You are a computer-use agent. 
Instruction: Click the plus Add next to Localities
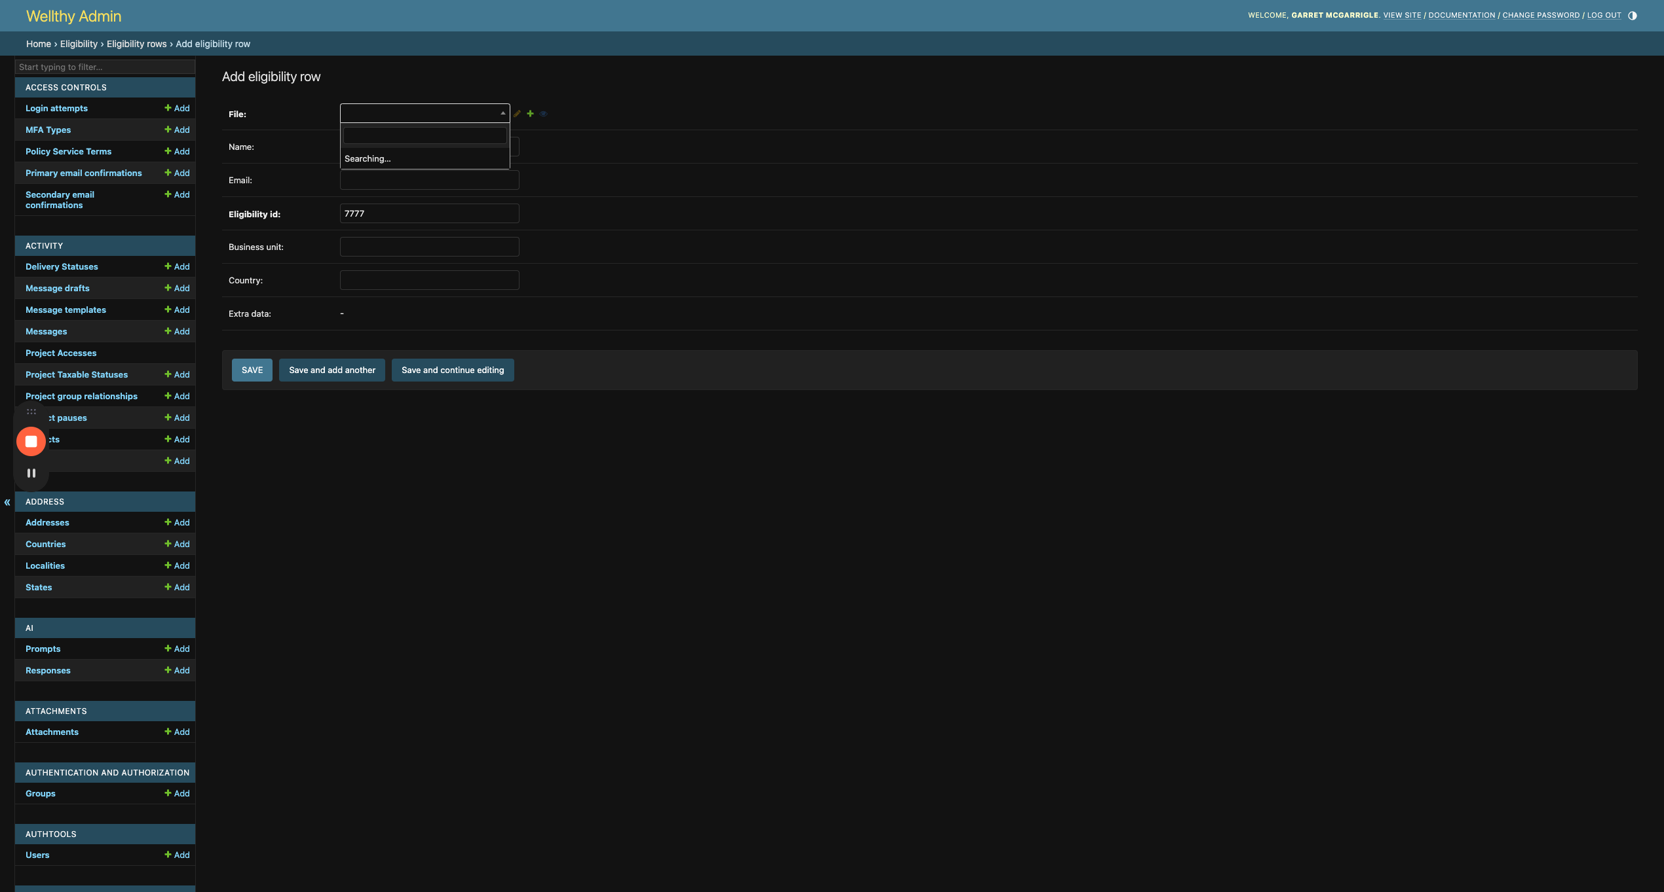tap(177, 566)
